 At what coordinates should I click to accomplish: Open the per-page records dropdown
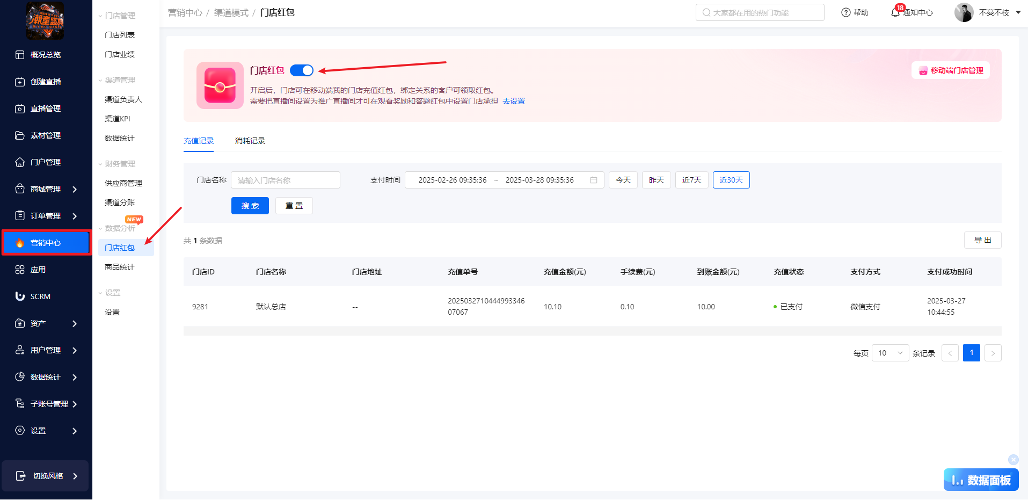[890, 353]
